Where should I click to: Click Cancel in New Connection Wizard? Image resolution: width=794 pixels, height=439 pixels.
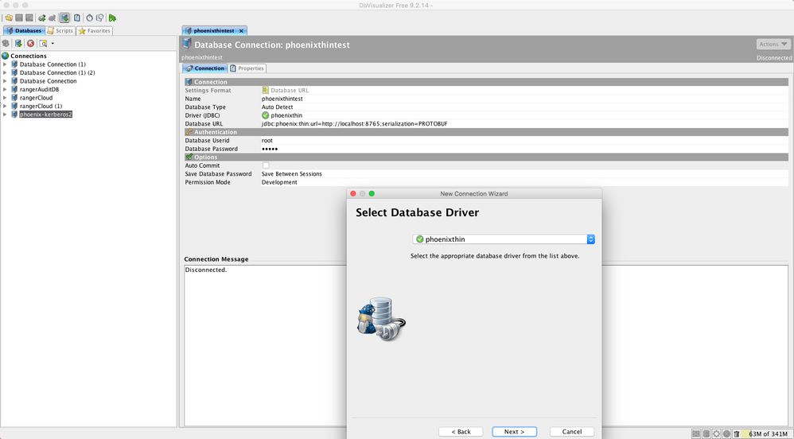[x=571, y=432]
